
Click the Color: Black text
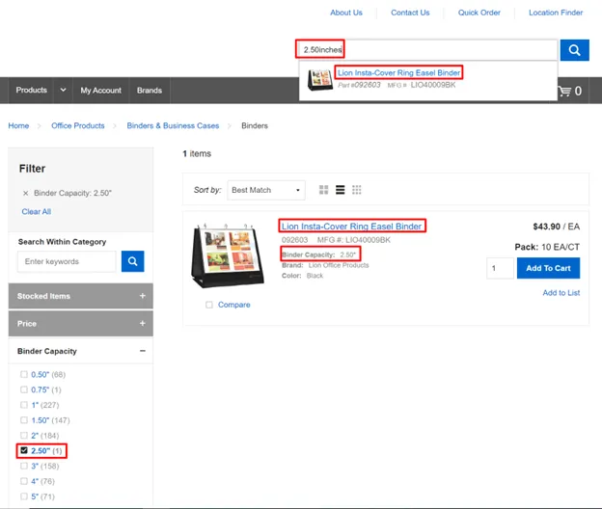[x=303, y=276]
